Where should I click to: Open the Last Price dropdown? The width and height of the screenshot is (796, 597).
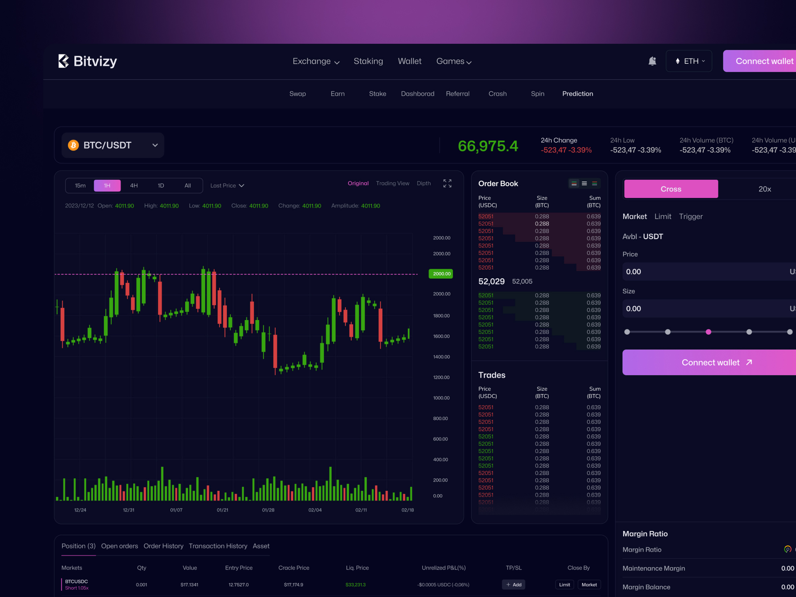227,185
